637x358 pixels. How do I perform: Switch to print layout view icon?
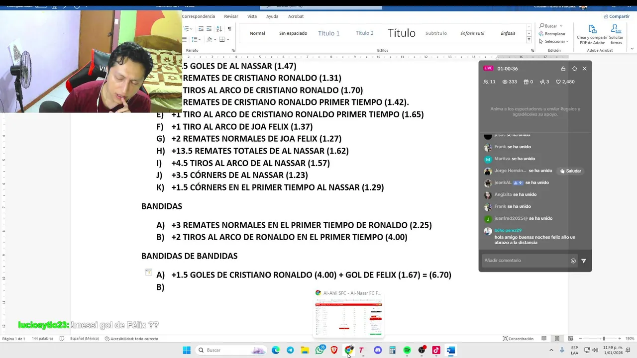point(557,339)
